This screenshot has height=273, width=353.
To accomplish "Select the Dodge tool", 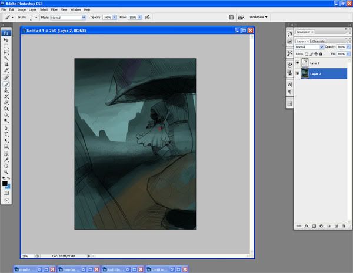I will pyautogui.click(x=6, y=121).
